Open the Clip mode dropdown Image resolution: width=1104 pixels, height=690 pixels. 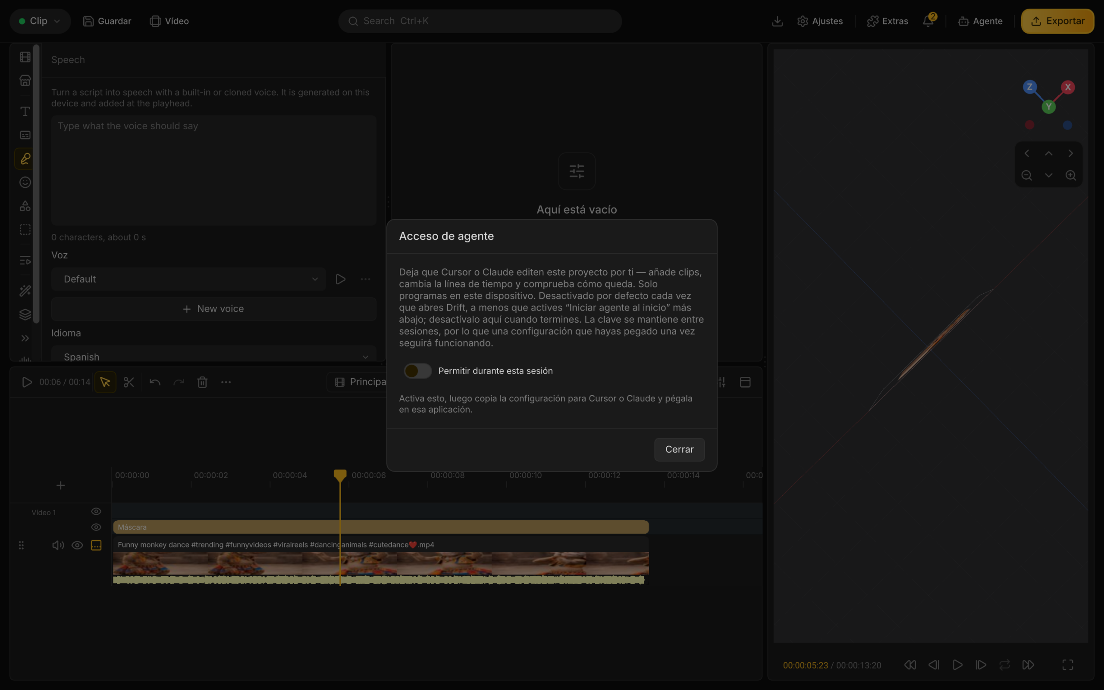click(x=40, y=21)
